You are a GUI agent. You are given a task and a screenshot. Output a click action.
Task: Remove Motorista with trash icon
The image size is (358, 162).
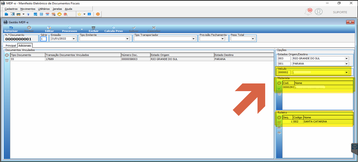(x=279, y=94)
